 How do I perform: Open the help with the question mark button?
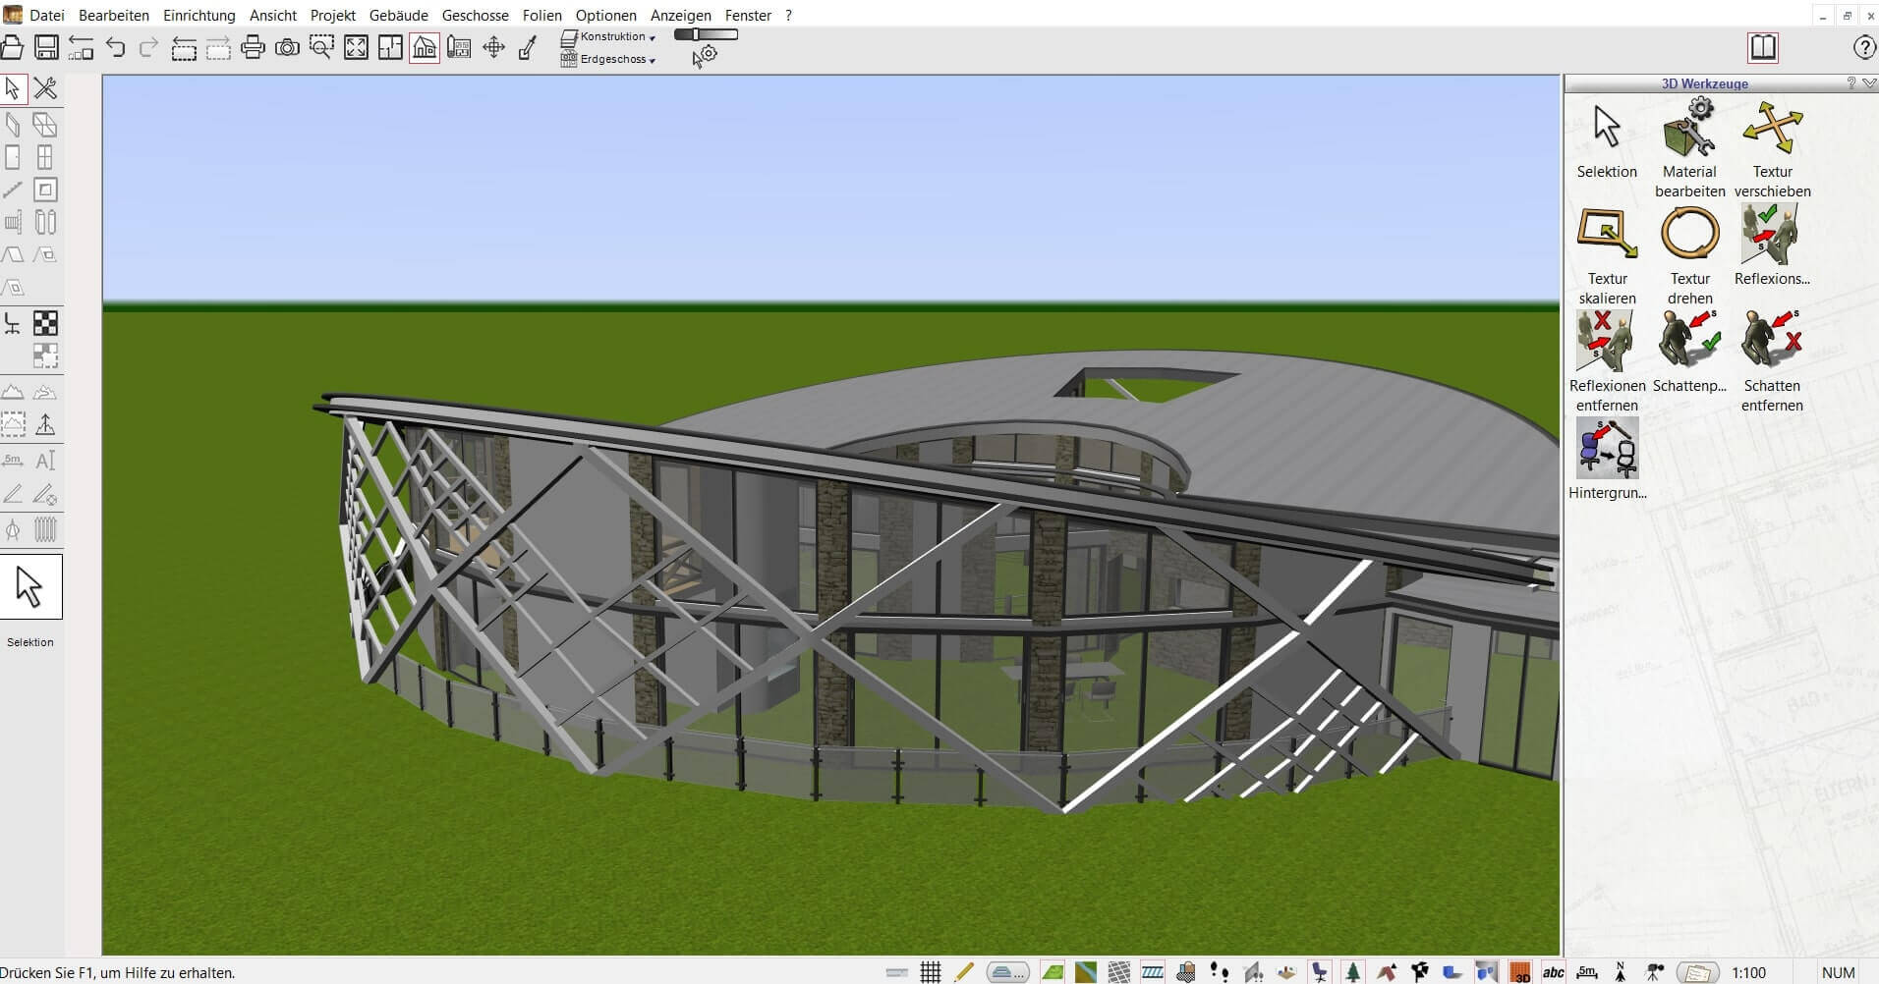pyautogui.click(x=1863, y=47)
